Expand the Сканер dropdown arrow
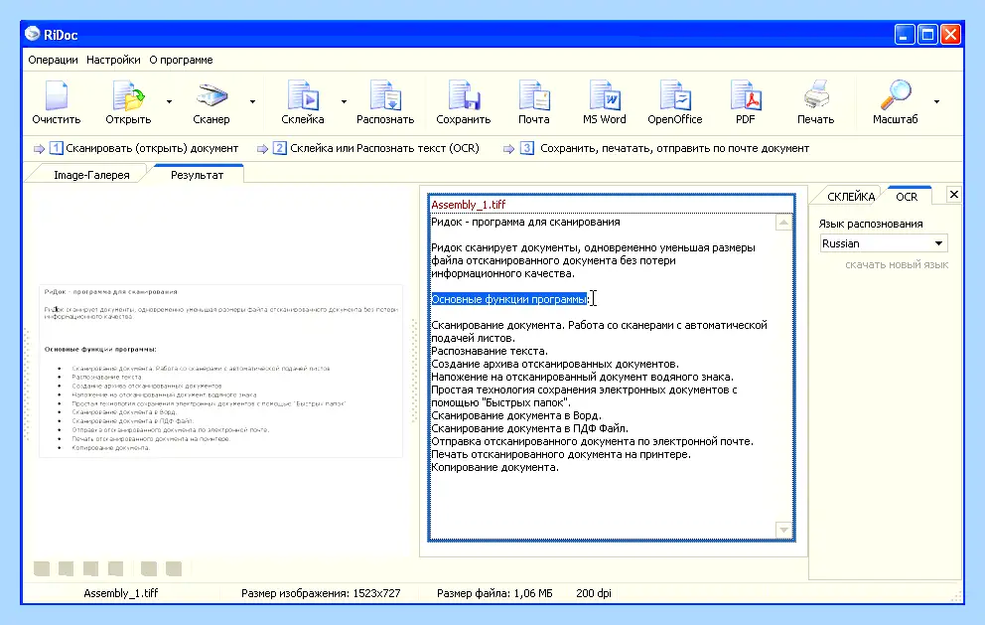The width and height of the screenshot is (985, 625). pyautogui.click(x=252, y=101)
